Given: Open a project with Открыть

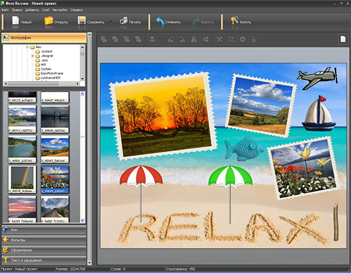Looking at the screenshot, I should click(x=56, y=22).
